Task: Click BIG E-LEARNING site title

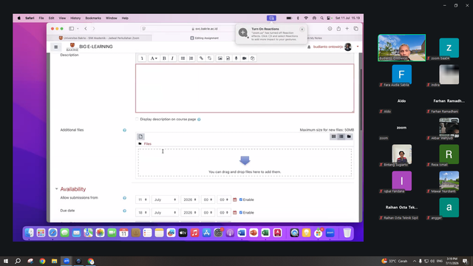Action: pos(96,47)
